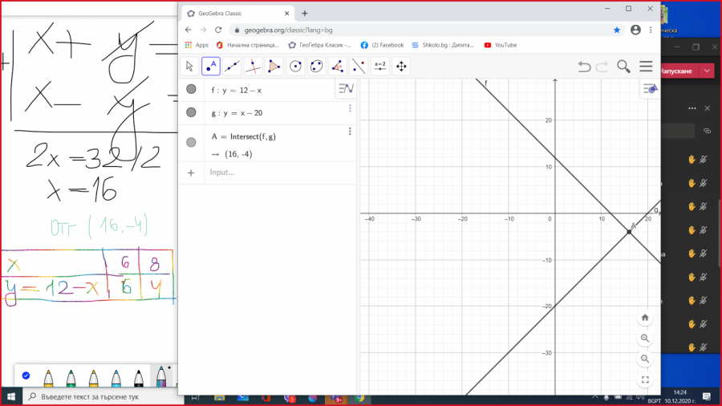Select the f: y = 12 − x row

pyautogui.click(x=267, y=90)
